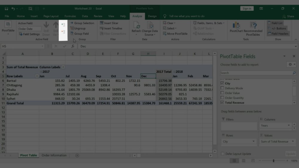Click the Expand Field icon
Image resolution: width=299 pixels, height=168 pixels.
coord(63,25)
